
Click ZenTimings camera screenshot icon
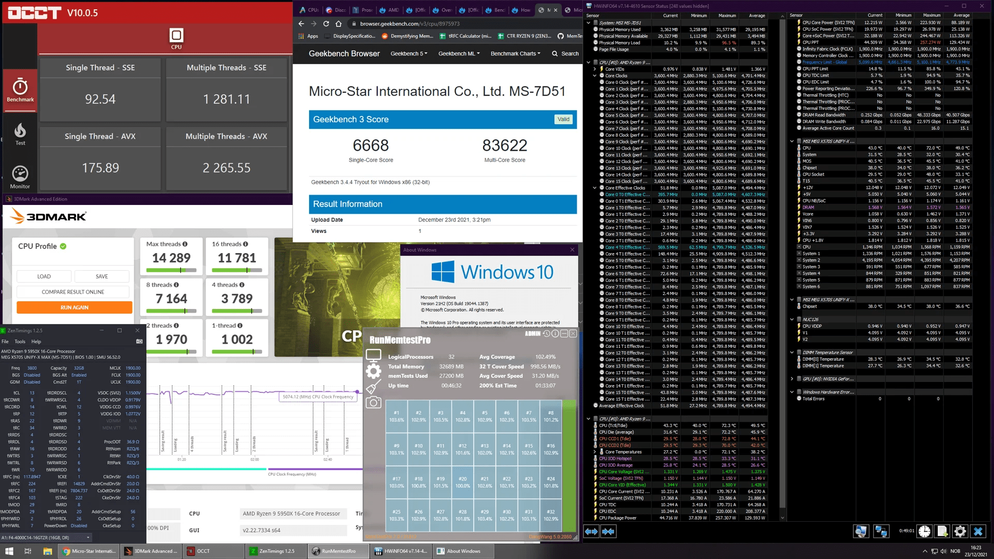coord(139,342)
